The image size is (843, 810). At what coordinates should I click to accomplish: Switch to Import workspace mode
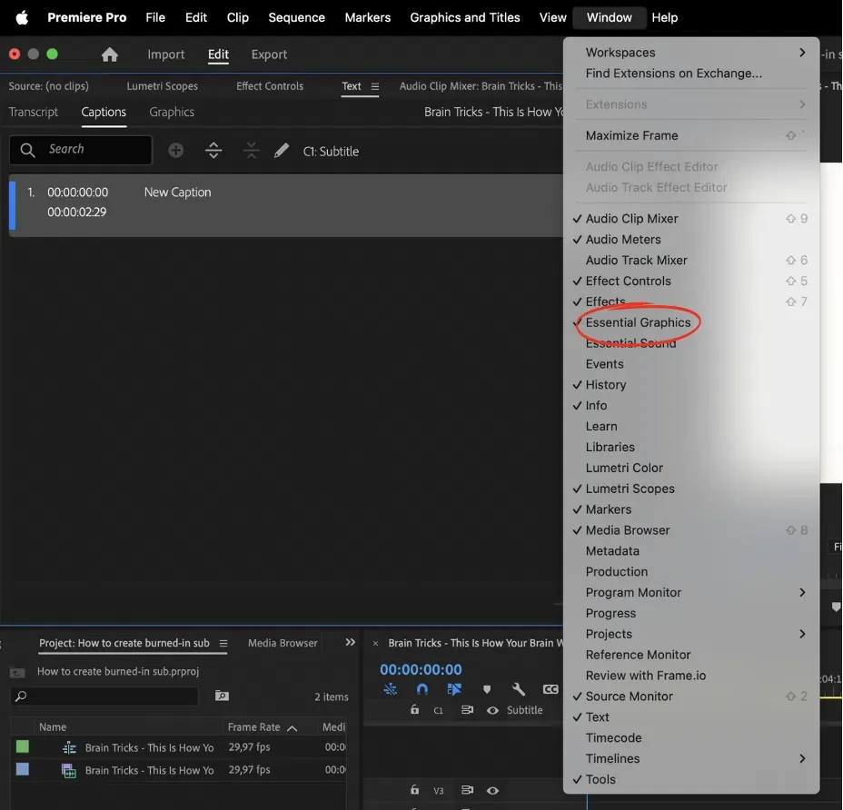166,54
